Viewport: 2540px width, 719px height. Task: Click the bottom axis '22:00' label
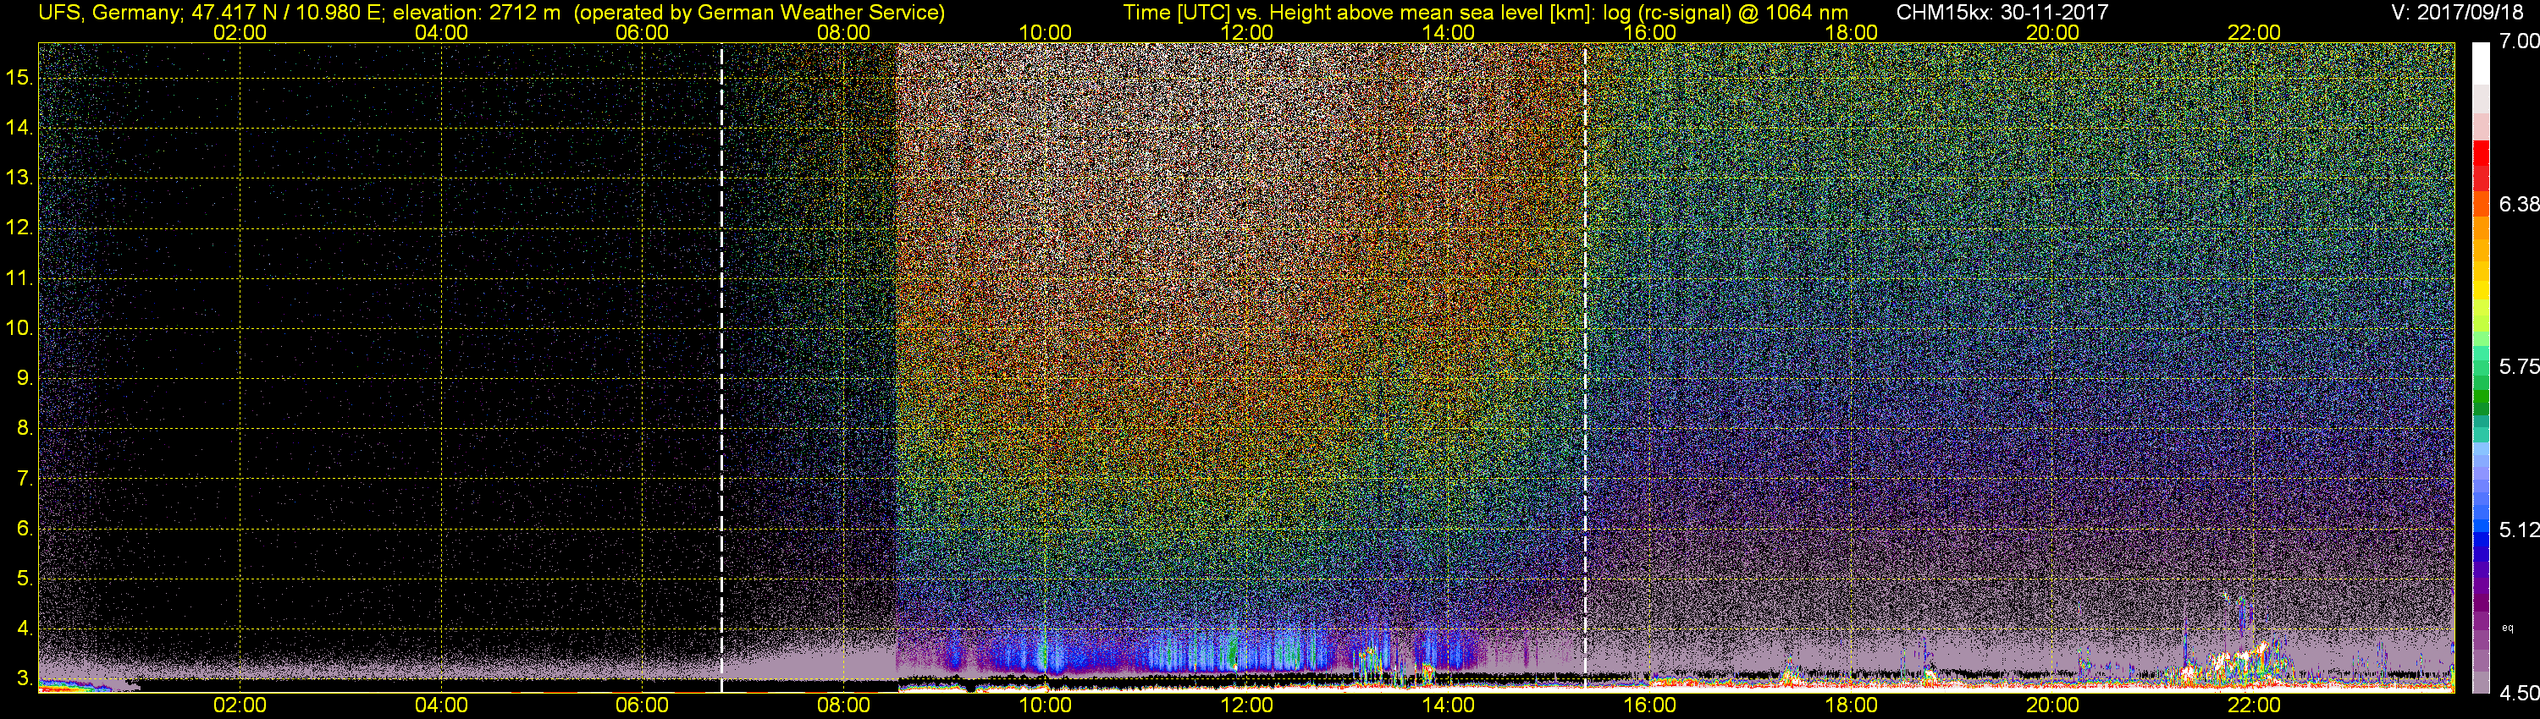pos(2254,705)
